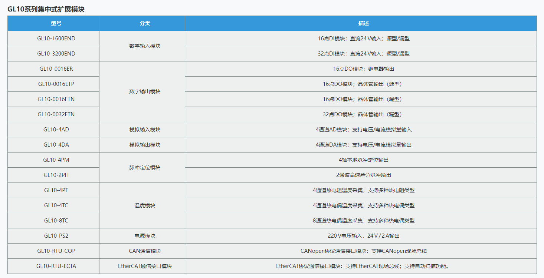The height and width of the screenshot is (278, 544).
Task: Select the GL10-8TC model cell
Action: (x=56, y=221)
